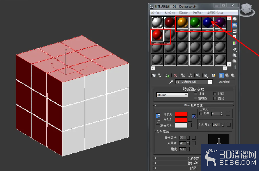Open the 材质(M) menu
The image size is (259, 171).
coord(170,13)
